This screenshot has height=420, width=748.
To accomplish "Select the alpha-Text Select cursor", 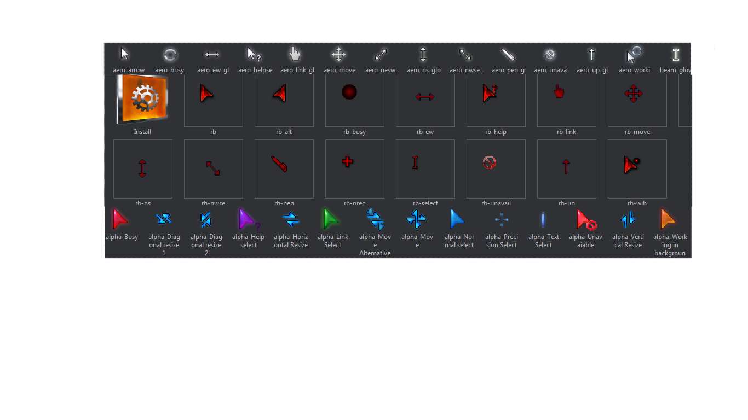I will (x=543, y=219).
